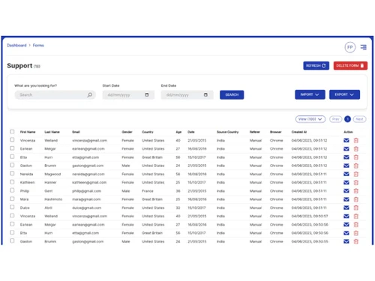Screen dimensions: 375x281
Task: Go to previous page with Prev
Action: coord(336,119)
